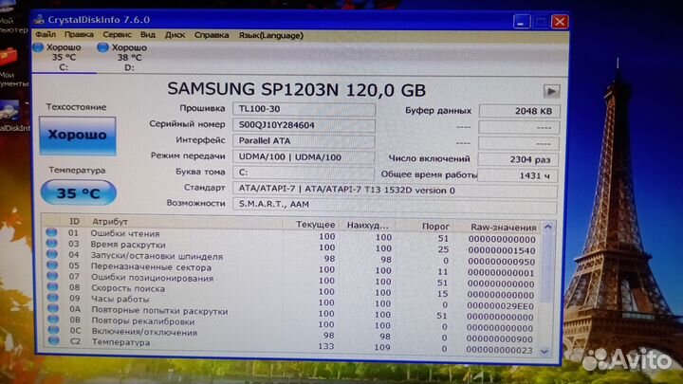
Task: Click status icon of row C2 Температура
Action: [54, 341]
